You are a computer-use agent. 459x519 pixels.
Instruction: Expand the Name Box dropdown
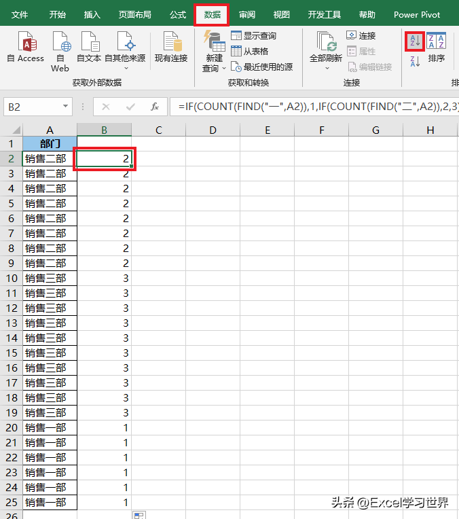pyautogui.click(x=66, y=106)
